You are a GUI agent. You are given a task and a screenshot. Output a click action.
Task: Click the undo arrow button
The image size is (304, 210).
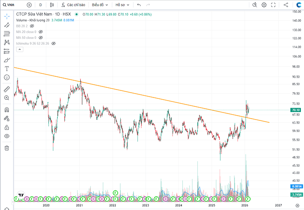point(139,5)
